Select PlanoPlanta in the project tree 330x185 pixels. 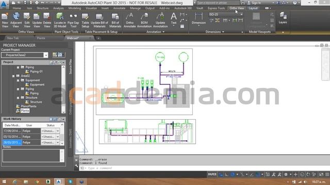click(x=29, y=106)
